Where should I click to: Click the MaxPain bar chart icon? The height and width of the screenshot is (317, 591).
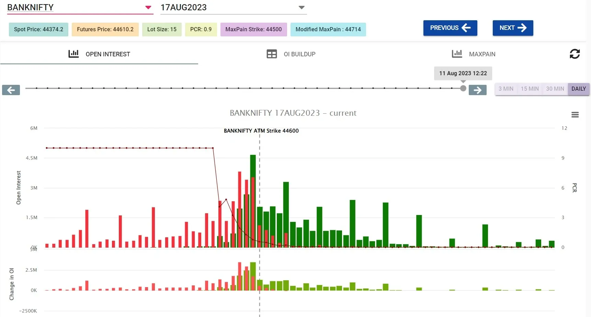pyautogui.click(x=457, y=54)
